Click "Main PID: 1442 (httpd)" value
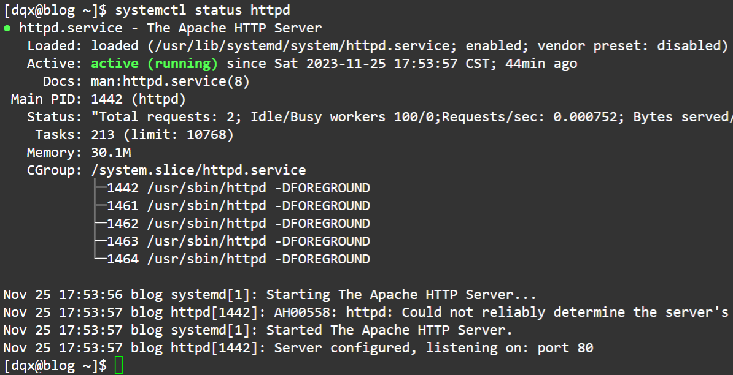The image size is (733, 375). click(138, 99)
